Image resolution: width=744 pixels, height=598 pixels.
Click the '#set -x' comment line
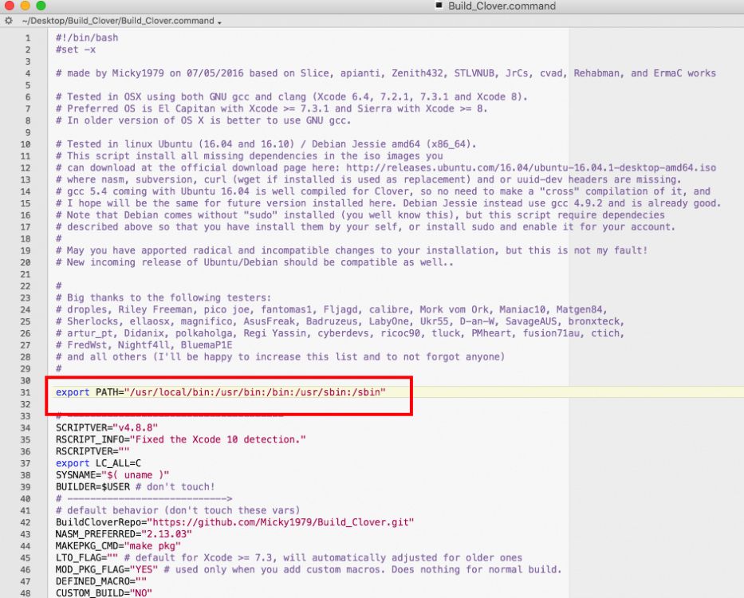(x=76, y=49)
